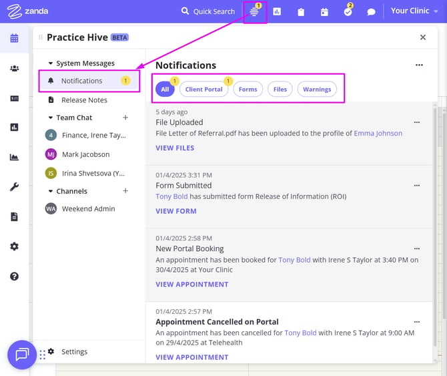Add a new channel with plus icon

[125, 191]
